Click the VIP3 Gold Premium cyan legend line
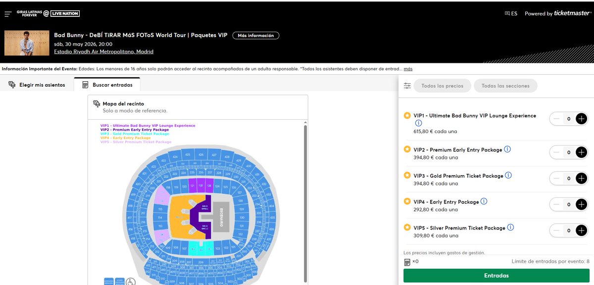Image resolution: width=594 pixels, height=285 pixels. click(x=135, y=134)
